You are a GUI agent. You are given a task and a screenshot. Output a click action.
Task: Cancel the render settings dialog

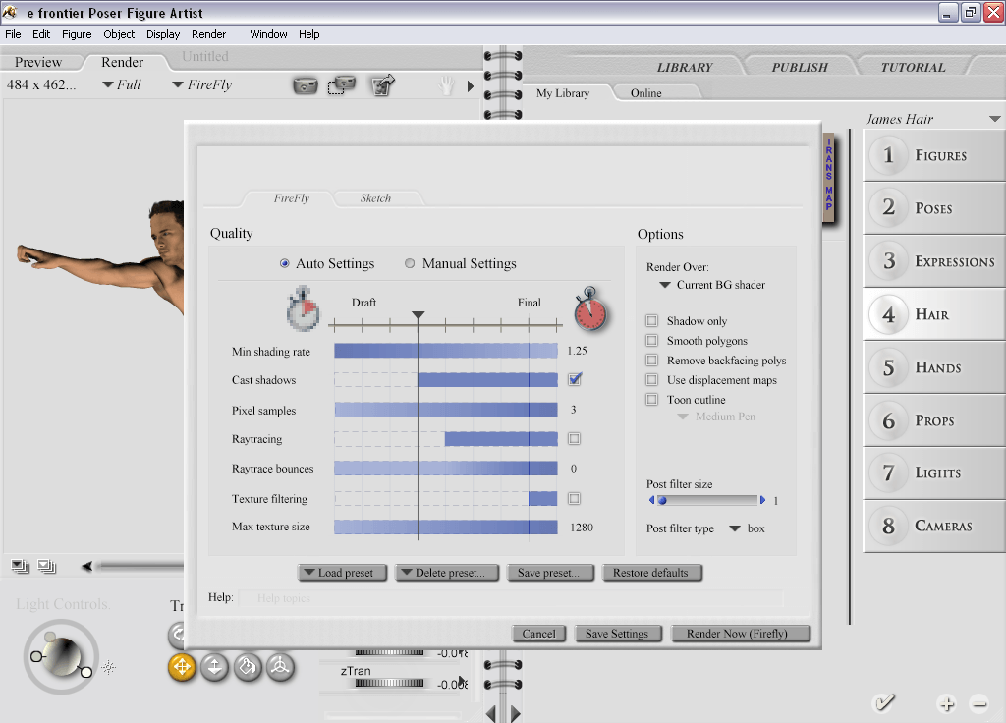[538, 634]
